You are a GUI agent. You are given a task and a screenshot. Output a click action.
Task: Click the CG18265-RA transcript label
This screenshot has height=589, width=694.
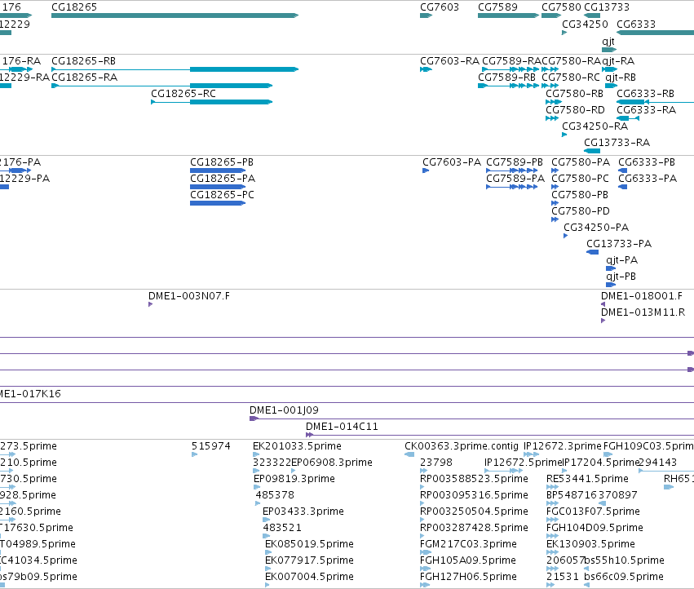point(85,77)
